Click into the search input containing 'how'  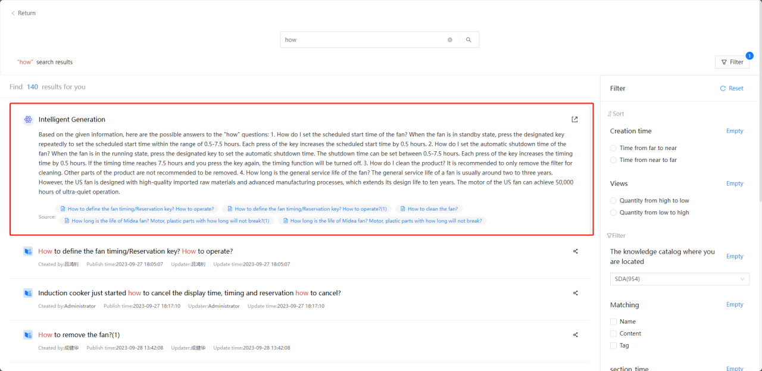pyautogui.click(x=363, y=40)
